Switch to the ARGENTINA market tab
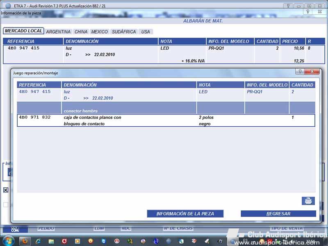Viewport: 328px width, 246px height. coord(58,32)
